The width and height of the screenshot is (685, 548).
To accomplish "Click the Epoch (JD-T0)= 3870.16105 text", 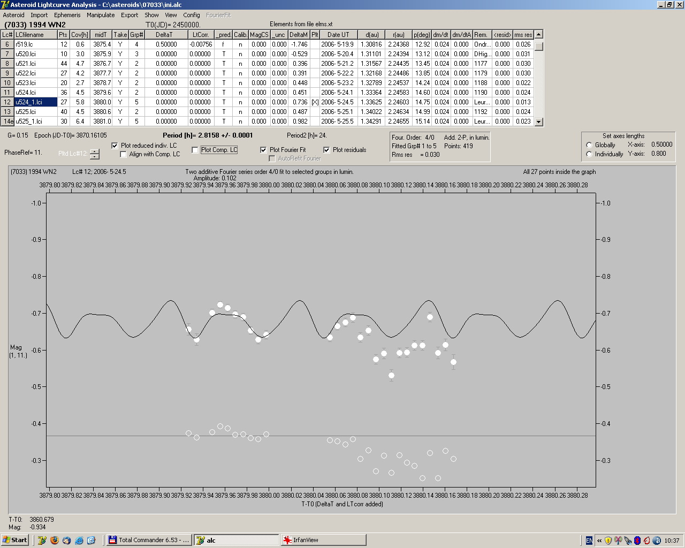I will pos(71,135).
